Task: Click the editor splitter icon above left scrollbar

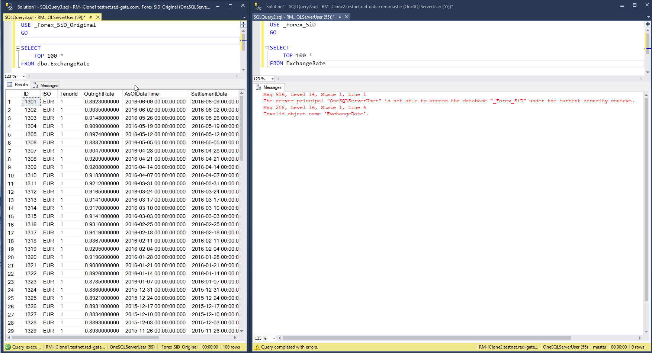Action: coord(243,24)
